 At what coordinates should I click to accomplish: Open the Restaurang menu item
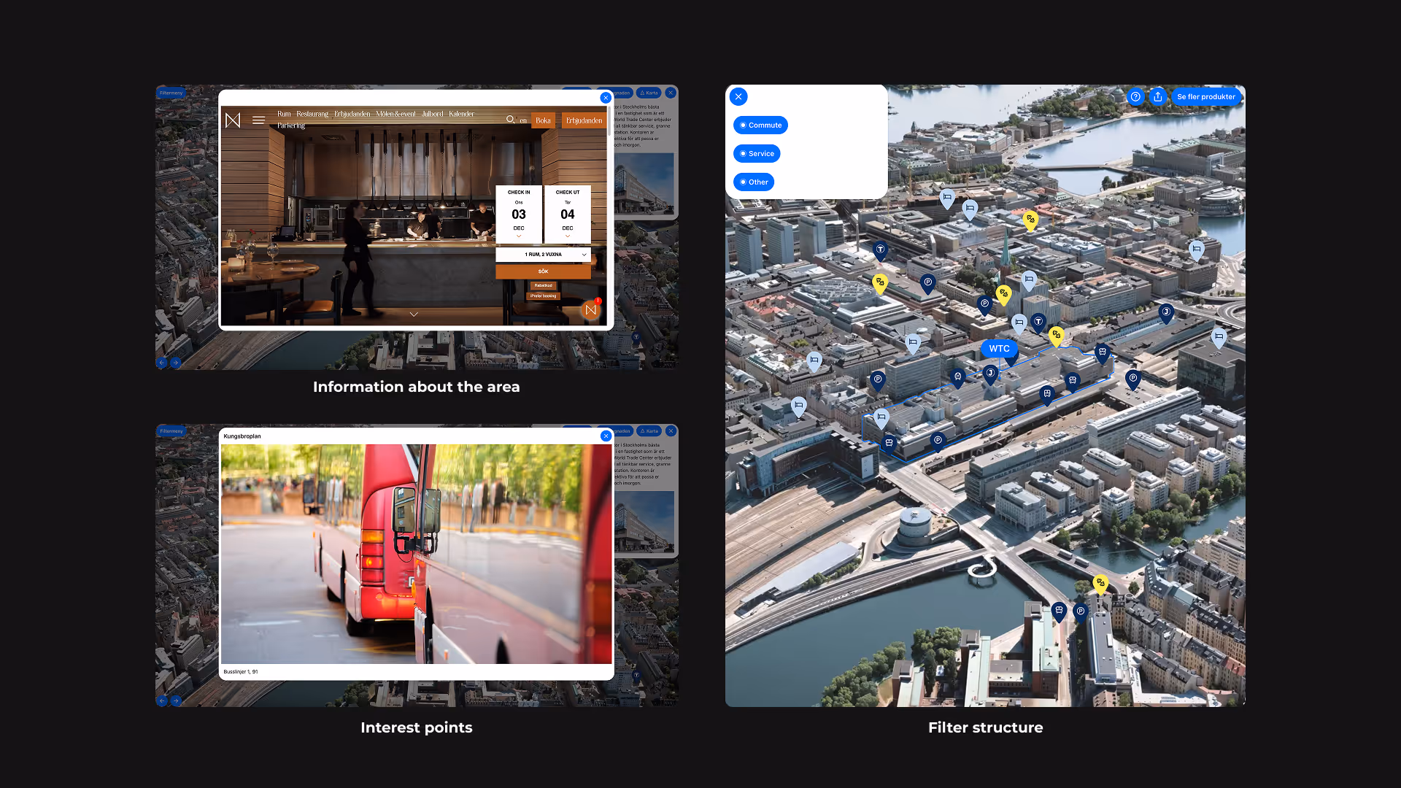pos(312,114)
